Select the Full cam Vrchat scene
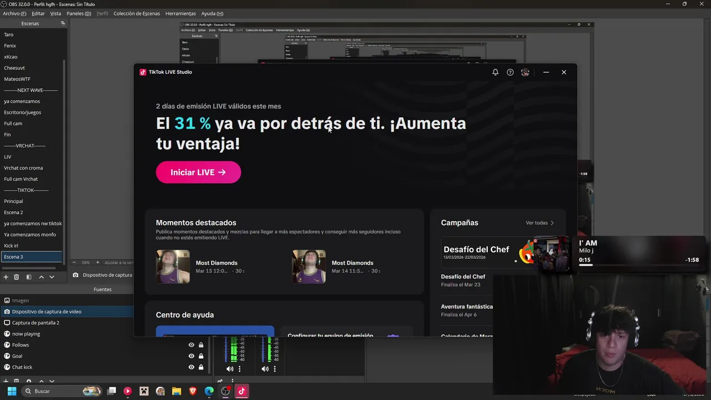 point(32,179)
